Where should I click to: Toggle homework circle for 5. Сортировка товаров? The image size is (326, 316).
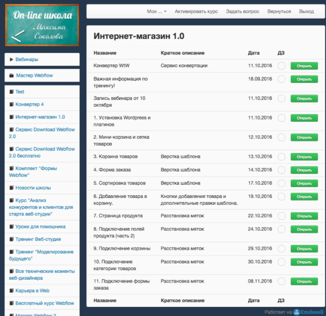(x=281, y=183)
